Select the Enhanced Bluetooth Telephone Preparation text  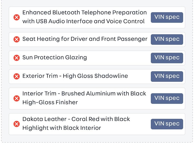pos(84,13)
